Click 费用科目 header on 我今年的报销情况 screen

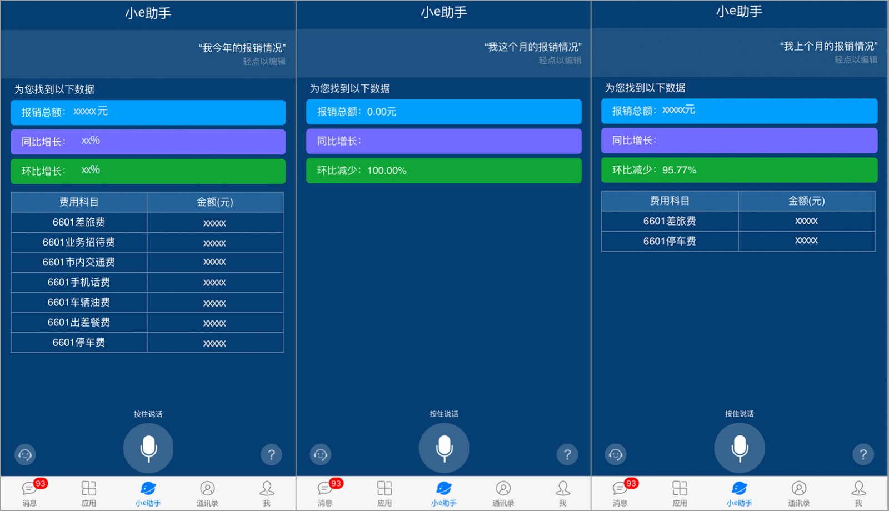(79, 202)
